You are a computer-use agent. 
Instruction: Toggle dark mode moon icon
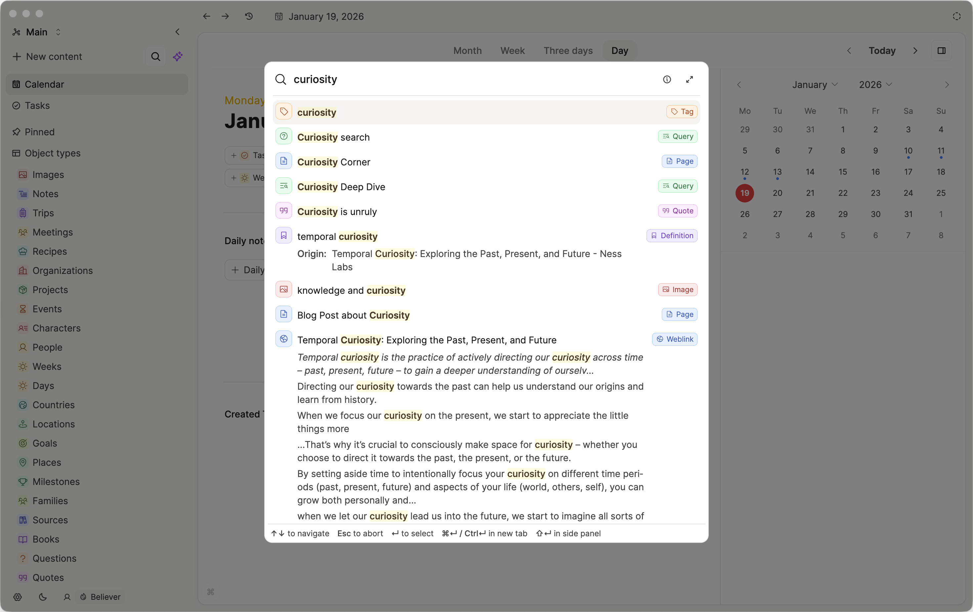[x=42, y=597]
